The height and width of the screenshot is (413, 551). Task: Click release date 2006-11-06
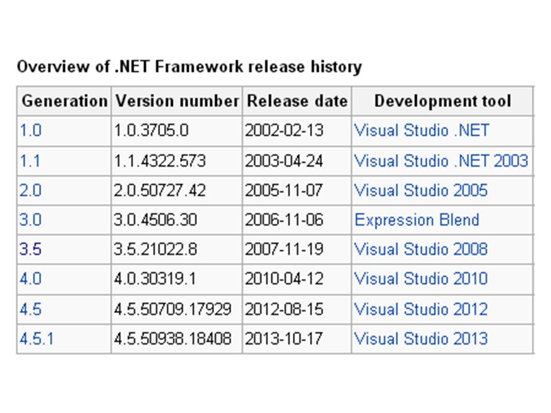(x=284, y=220)
